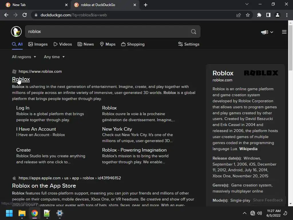Show hidden system tray icons
Image resolution: width=293 pixels, height=220 pixels.
244,213
